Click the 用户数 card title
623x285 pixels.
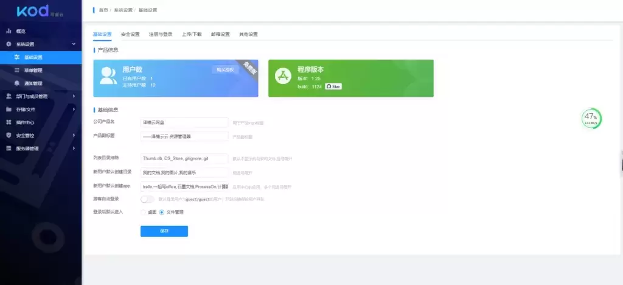pos(132,69)
